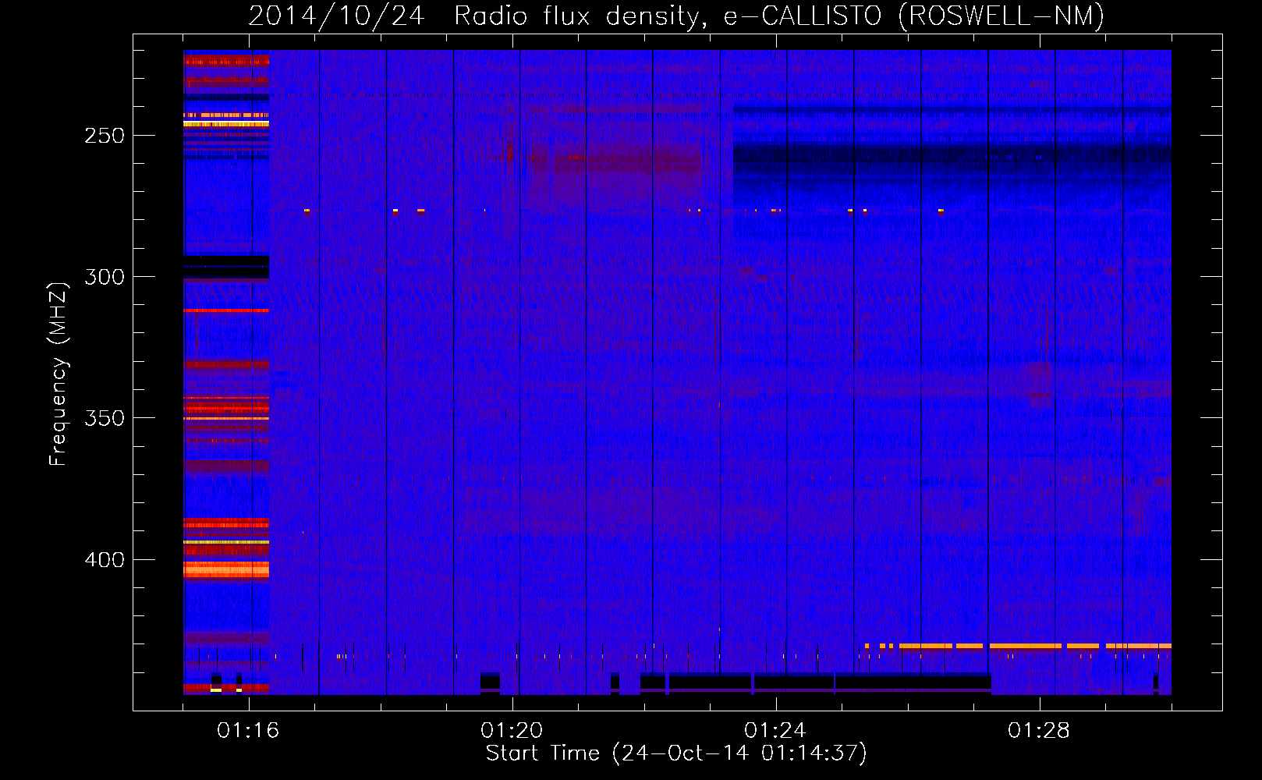Click the 350 frequency tick label
The image size is (1262, 780).
[105, 418]
